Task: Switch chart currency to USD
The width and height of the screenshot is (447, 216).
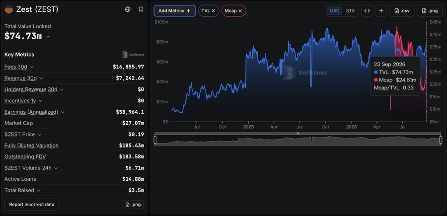Action: tap(335, 11)
